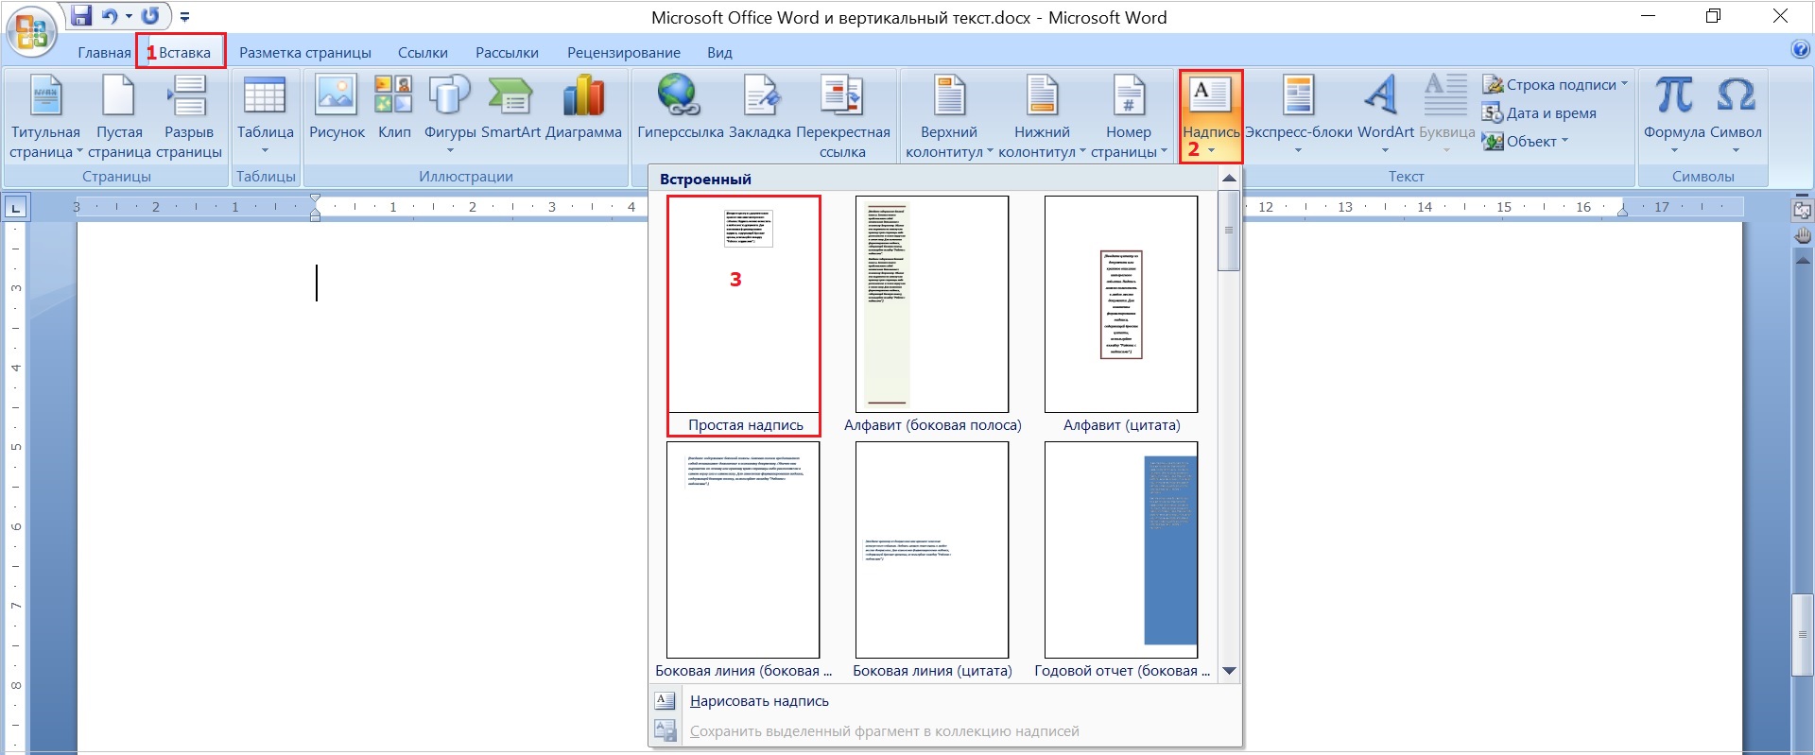Insert a cover page (Титульная страница)
The image size is (1815, 755).
(x=45, y=117)
